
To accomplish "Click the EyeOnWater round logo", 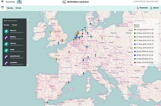I will pyautogui.click(x=64, y=2).
